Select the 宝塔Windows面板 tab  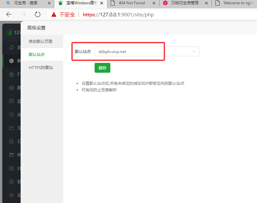[81, 4]
